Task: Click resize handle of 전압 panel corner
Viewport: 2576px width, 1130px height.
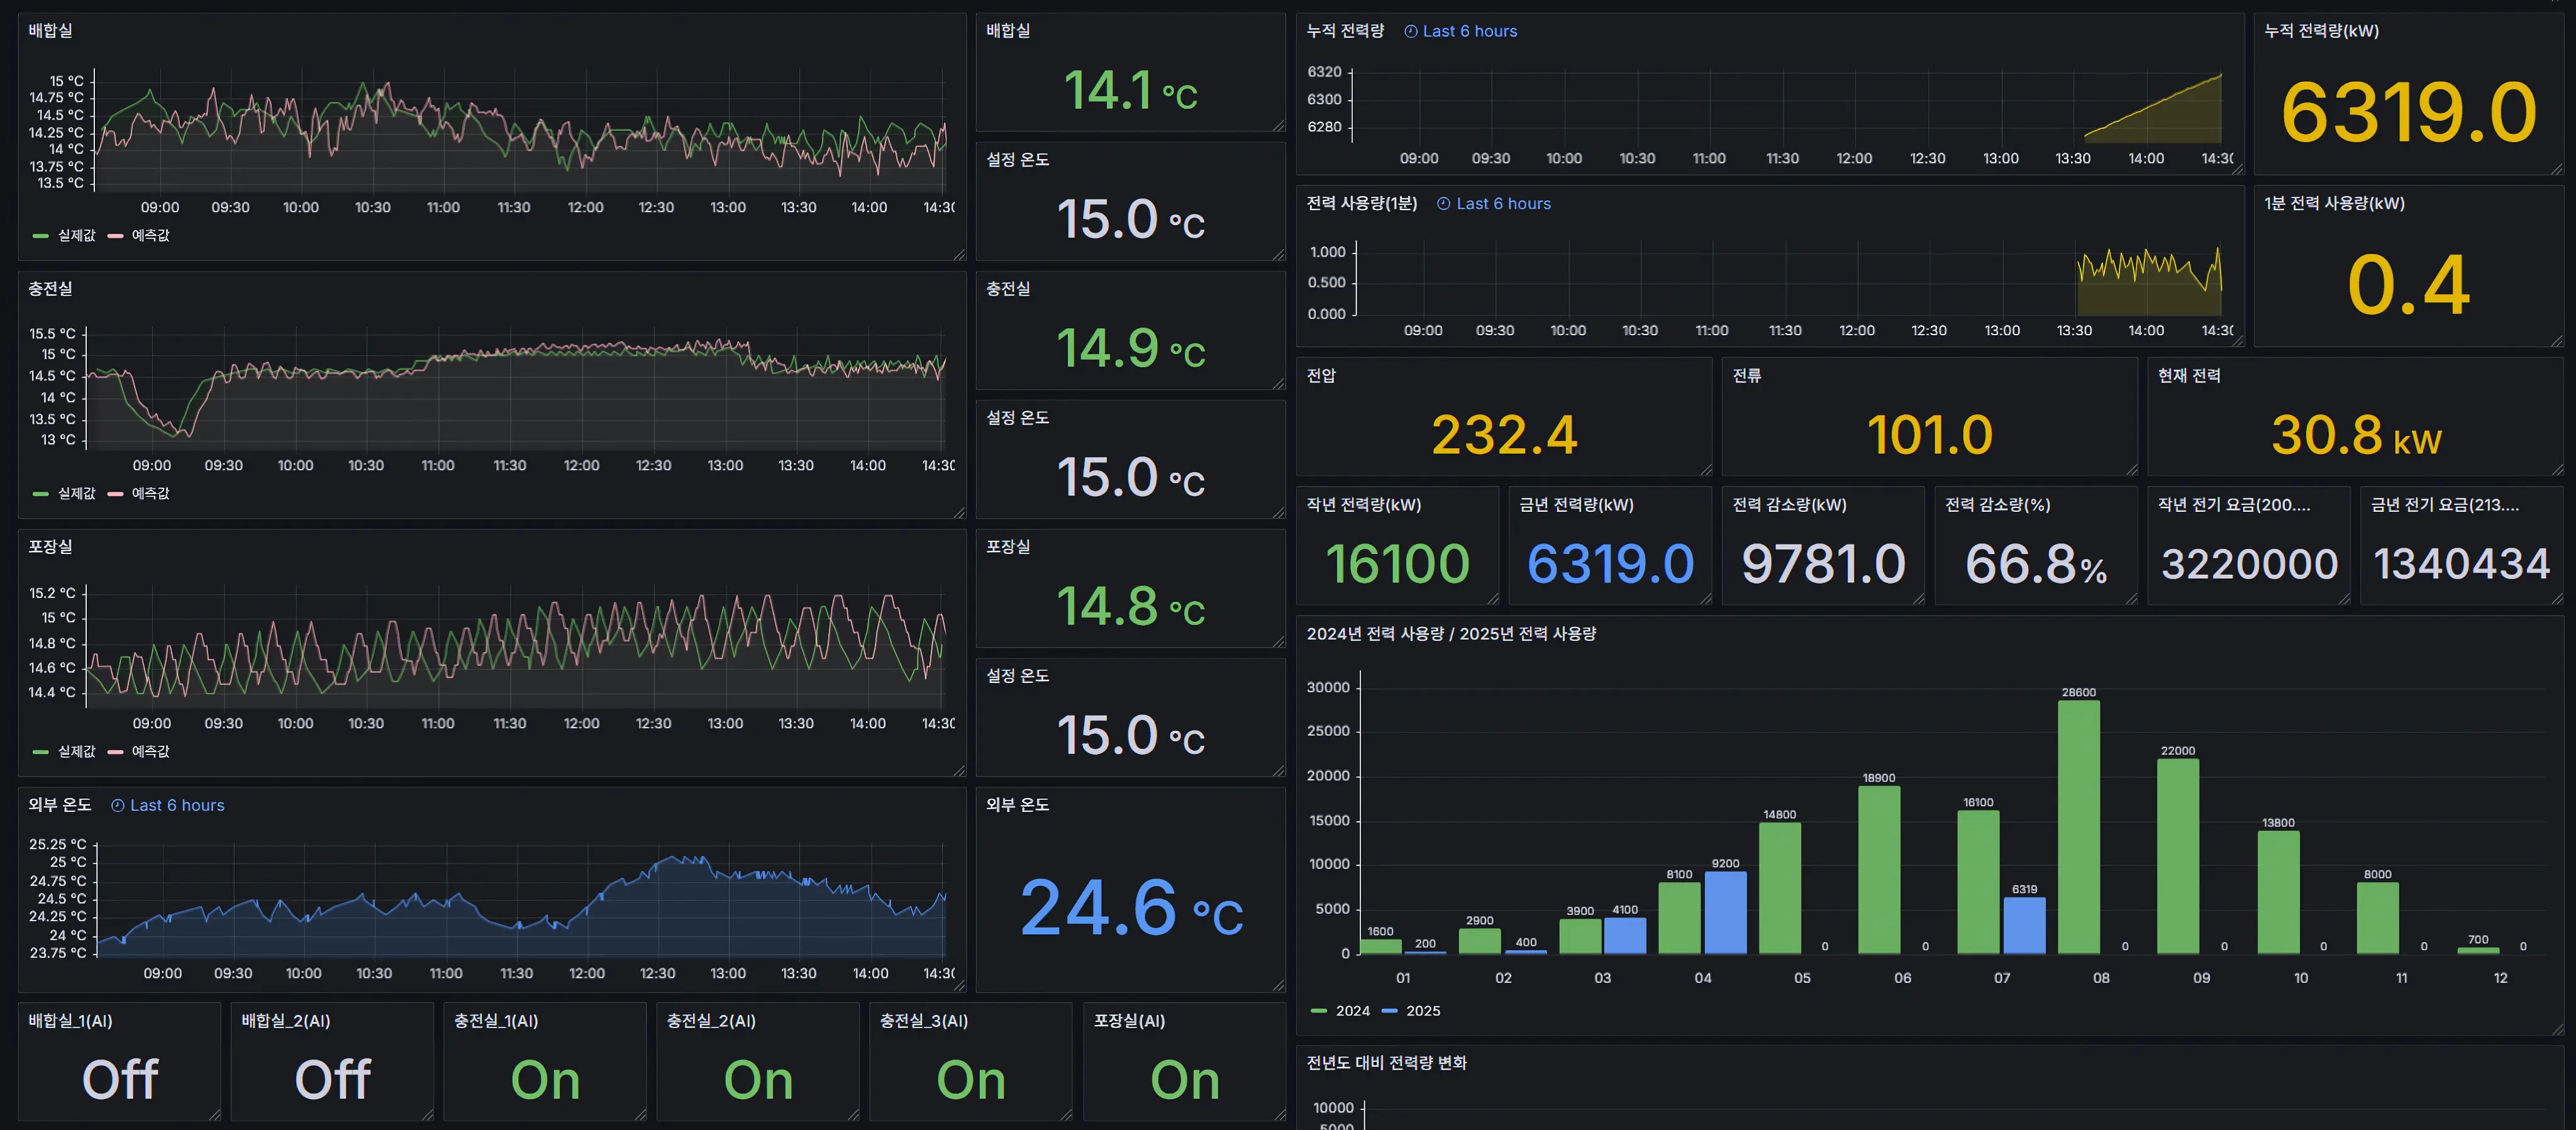Action: [1706, 470]
